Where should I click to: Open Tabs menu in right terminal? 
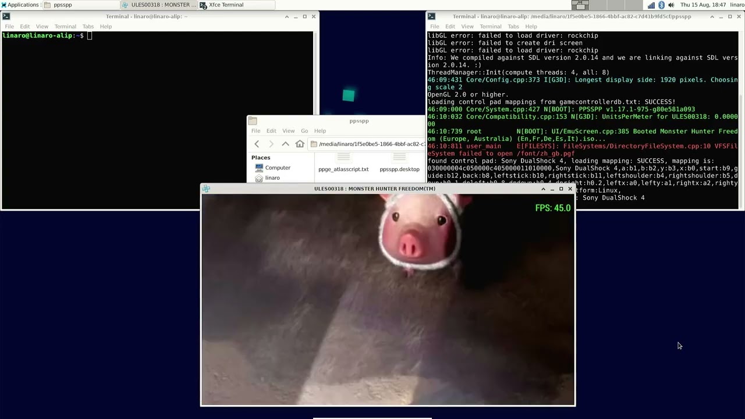(513, 26)
